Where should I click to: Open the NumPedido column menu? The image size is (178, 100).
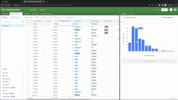tap(43, 21)
